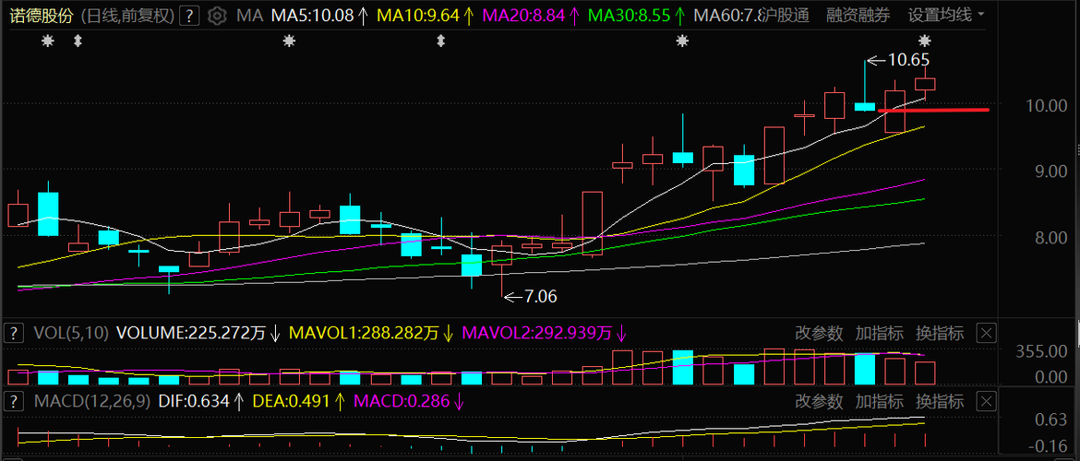Screen dimensions: 1080x461
Task: Click the MAVOL1:288.282万 value
Action: [x=364, y=334]
